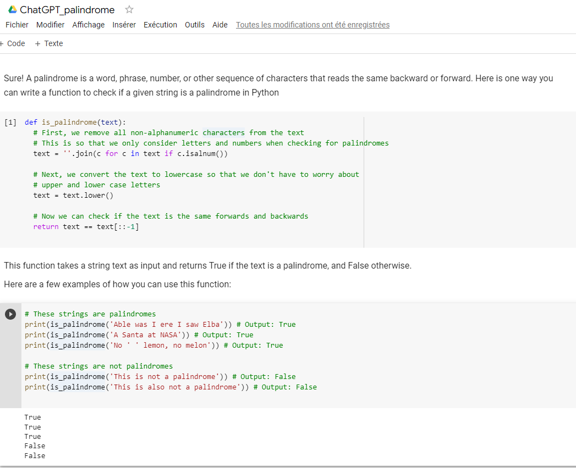The image size is (576, 468).
Task: Click the Google Drive logo icon
Action: tap(13, 9)
